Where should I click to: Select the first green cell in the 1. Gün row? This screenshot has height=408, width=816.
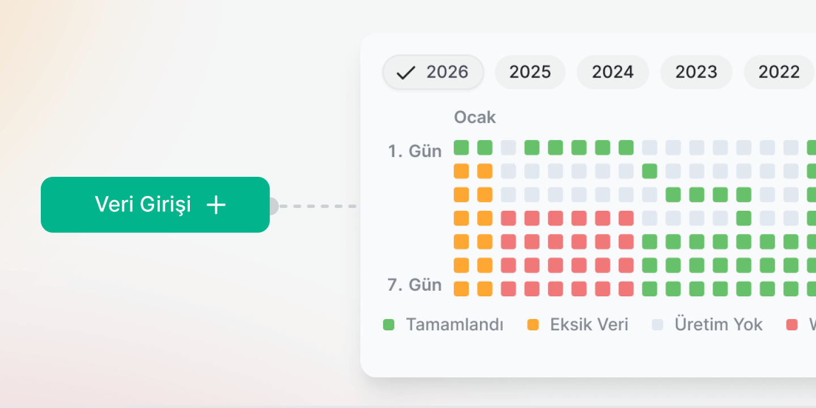(461, 147)
